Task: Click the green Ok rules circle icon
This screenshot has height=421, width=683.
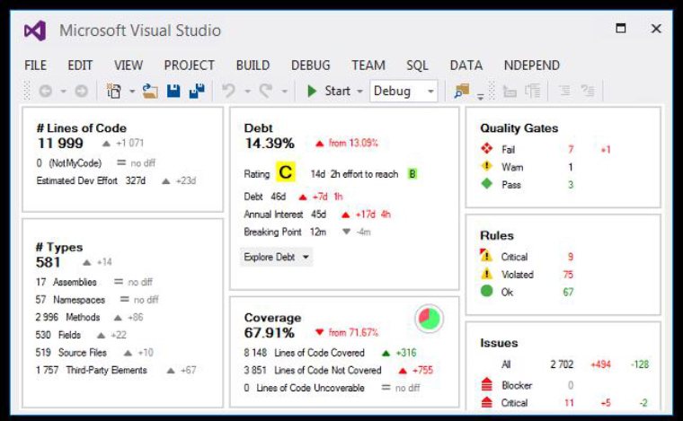Action: [486, 291]
